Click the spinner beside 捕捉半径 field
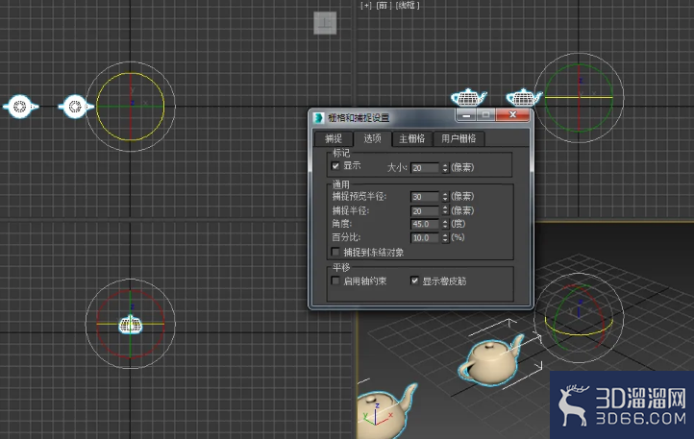 445,210
